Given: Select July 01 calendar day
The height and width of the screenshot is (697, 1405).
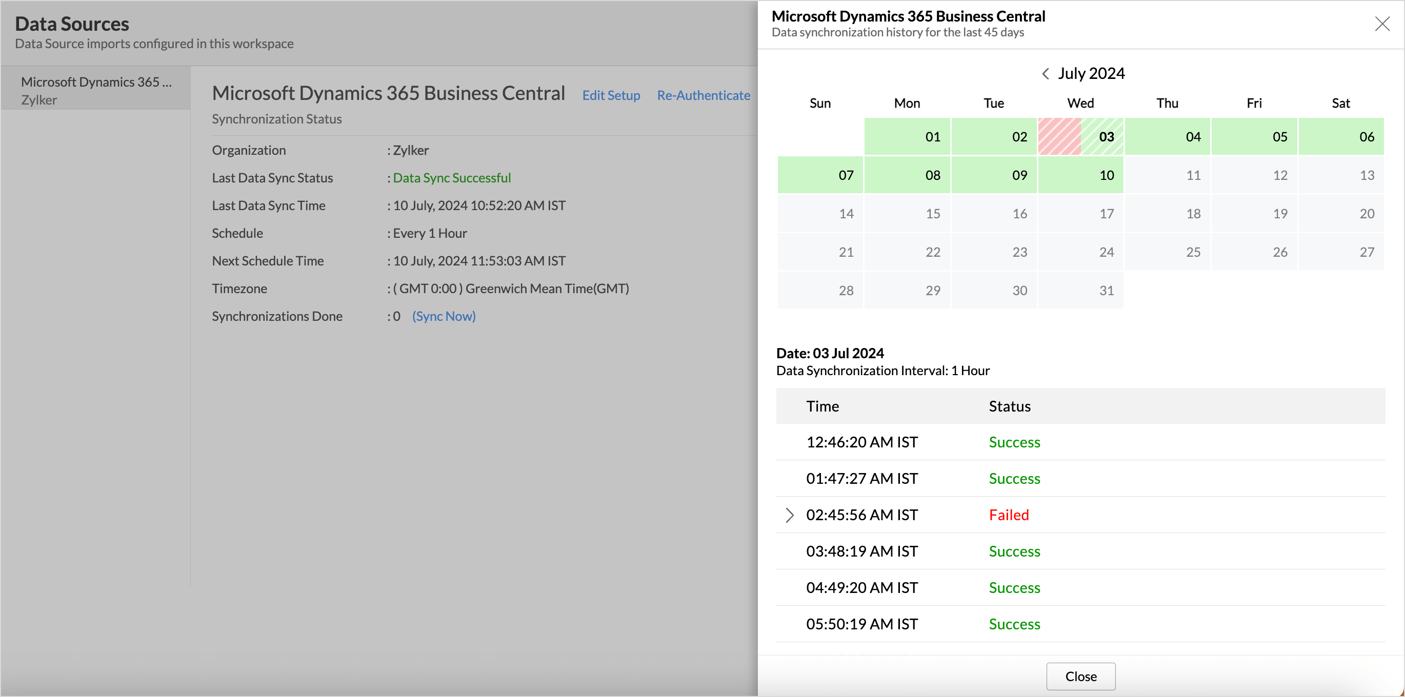Looking at the screenshot, I should 907,136.
